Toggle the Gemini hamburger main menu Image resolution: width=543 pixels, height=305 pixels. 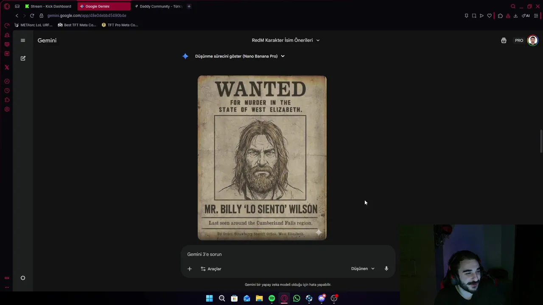click(x=23, y=40)
